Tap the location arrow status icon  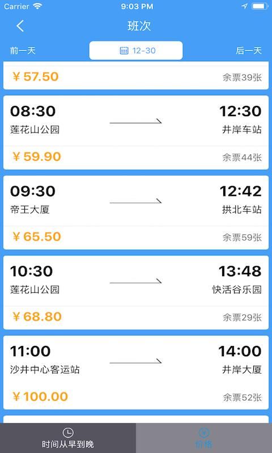(245, 6)
